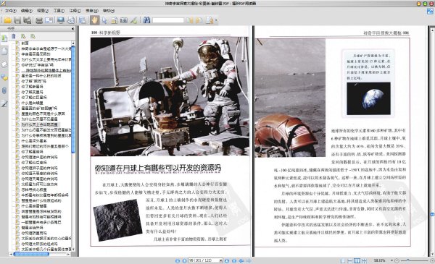Viewport: 435px width, 264px height.
Task: Open the 编辑 (Edit) menu
Action: click(x=26, y=11)
